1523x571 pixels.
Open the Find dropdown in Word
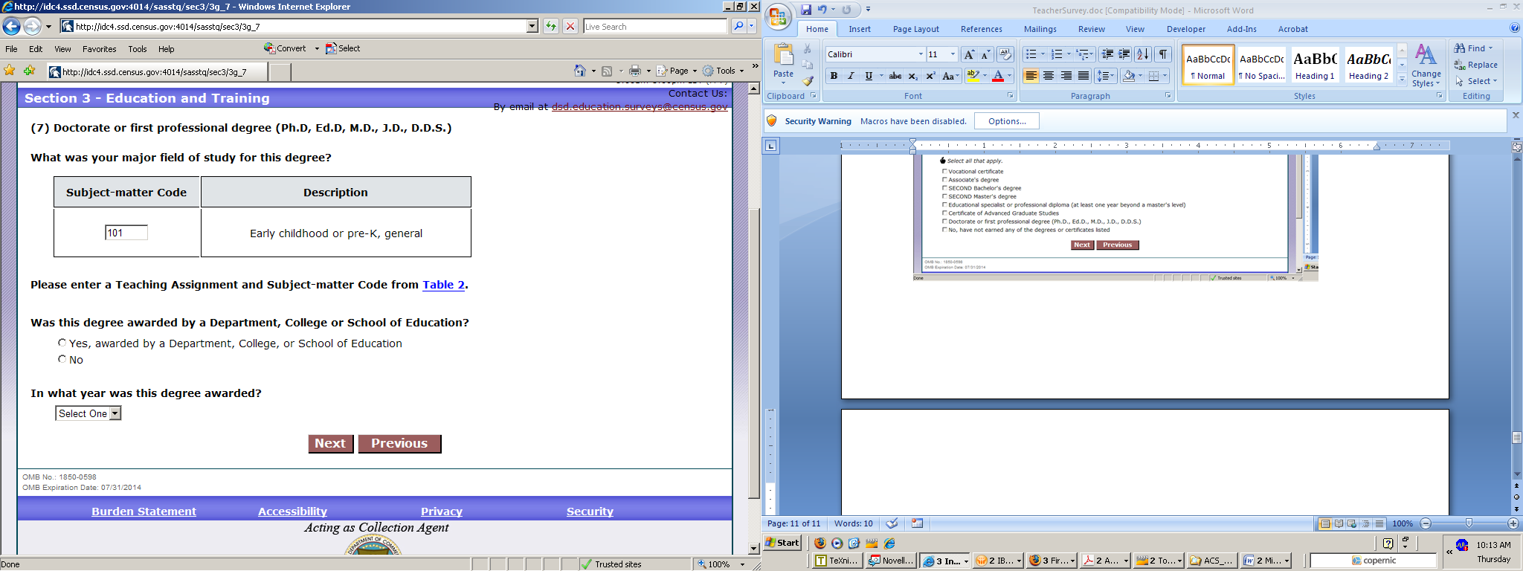click(x=1491, y=48)
